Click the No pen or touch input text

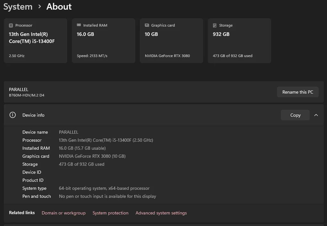(107, 196)
